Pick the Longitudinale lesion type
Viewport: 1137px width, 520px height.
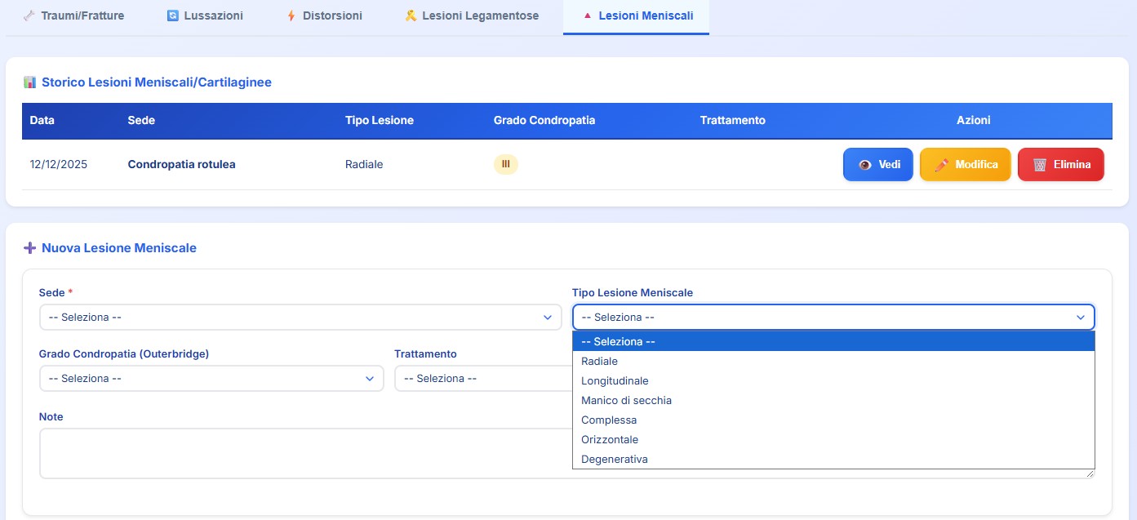615,381
